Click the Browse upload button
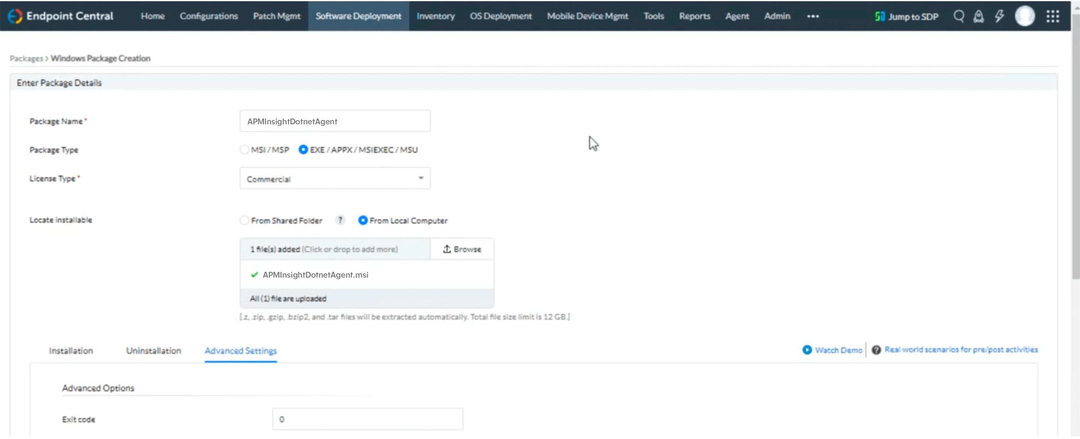Viewport: 1080px width, 439px height. 462,249
